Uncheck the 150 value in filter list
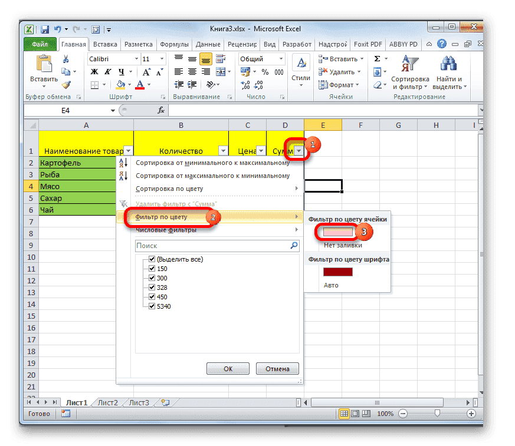 [152, 268]
